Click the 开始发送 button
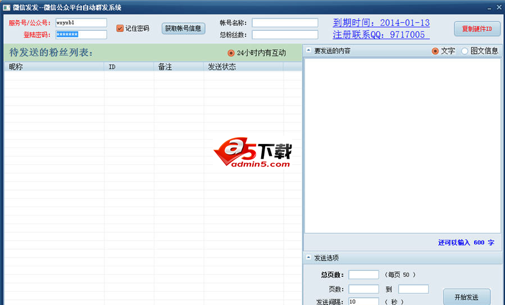Screen dimensions: 505x305 pyautogui.click(x=467, y=297)
